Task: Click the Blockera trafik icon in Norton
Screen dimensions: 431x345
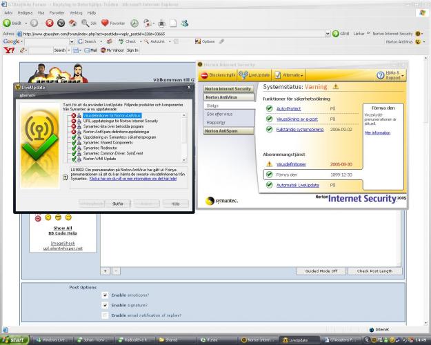Action: pos(206,75)
